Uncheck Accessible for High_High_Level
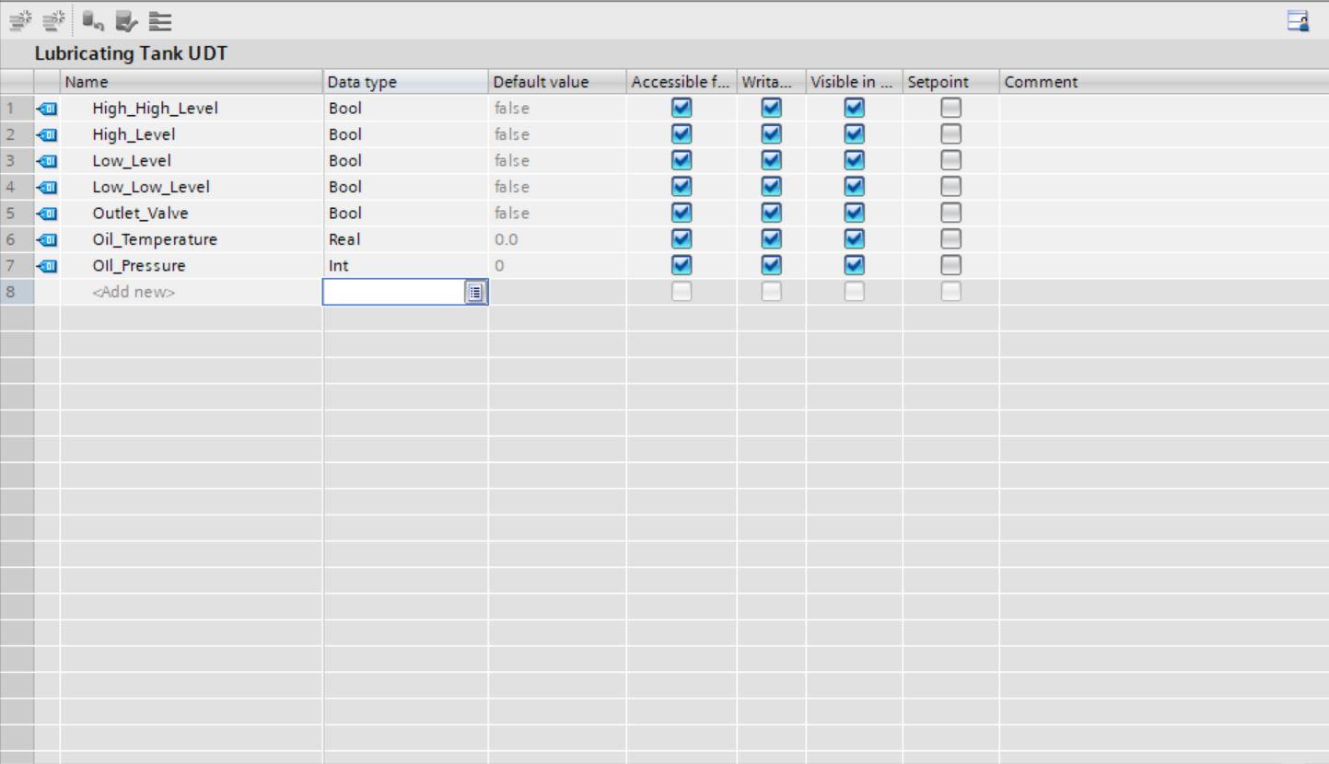 tap(682, 109)
